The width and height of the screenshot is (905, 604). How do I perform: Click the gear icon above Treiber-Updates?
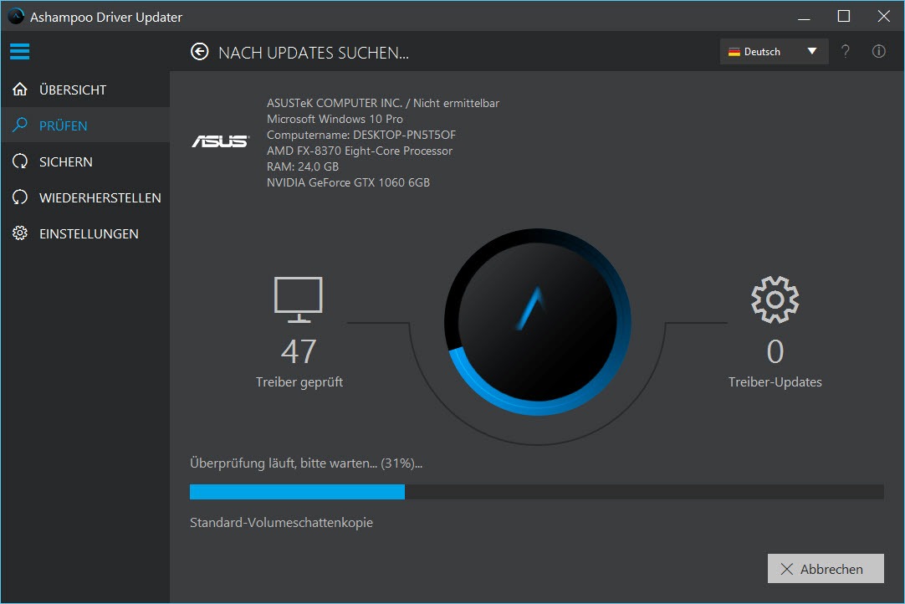(x=775, y=299)
